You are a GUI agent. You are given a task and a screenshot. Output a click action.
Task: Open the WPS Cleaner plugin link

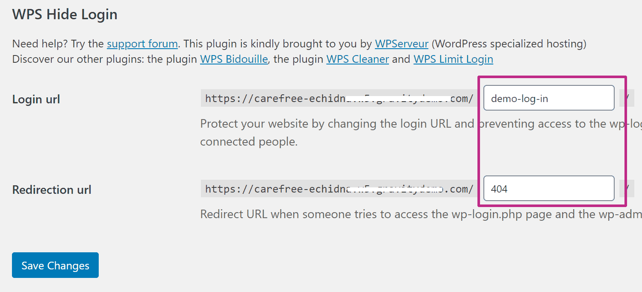358,59
